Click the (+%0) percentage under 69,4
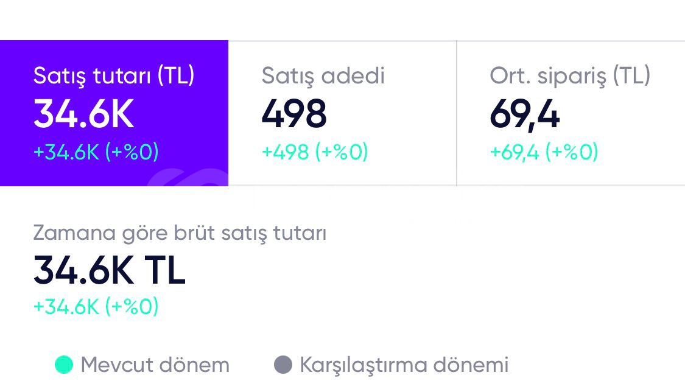 [571, 152]
